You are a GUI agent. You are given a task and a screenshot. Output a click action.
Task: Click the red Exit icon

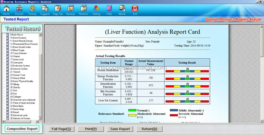[135, 10]
